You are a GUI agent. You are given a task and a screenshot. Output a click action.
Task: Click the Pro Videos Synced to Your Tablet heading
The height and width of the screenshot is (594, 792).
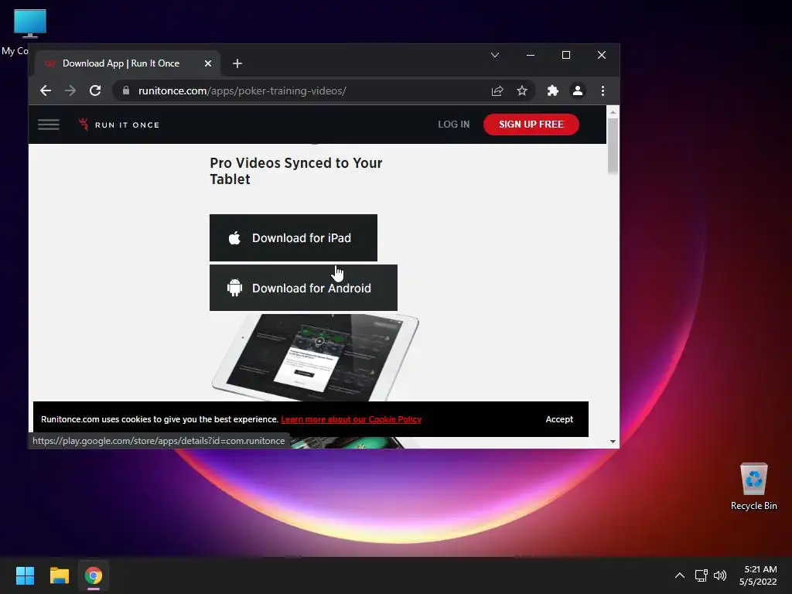(x=296, y=171)
